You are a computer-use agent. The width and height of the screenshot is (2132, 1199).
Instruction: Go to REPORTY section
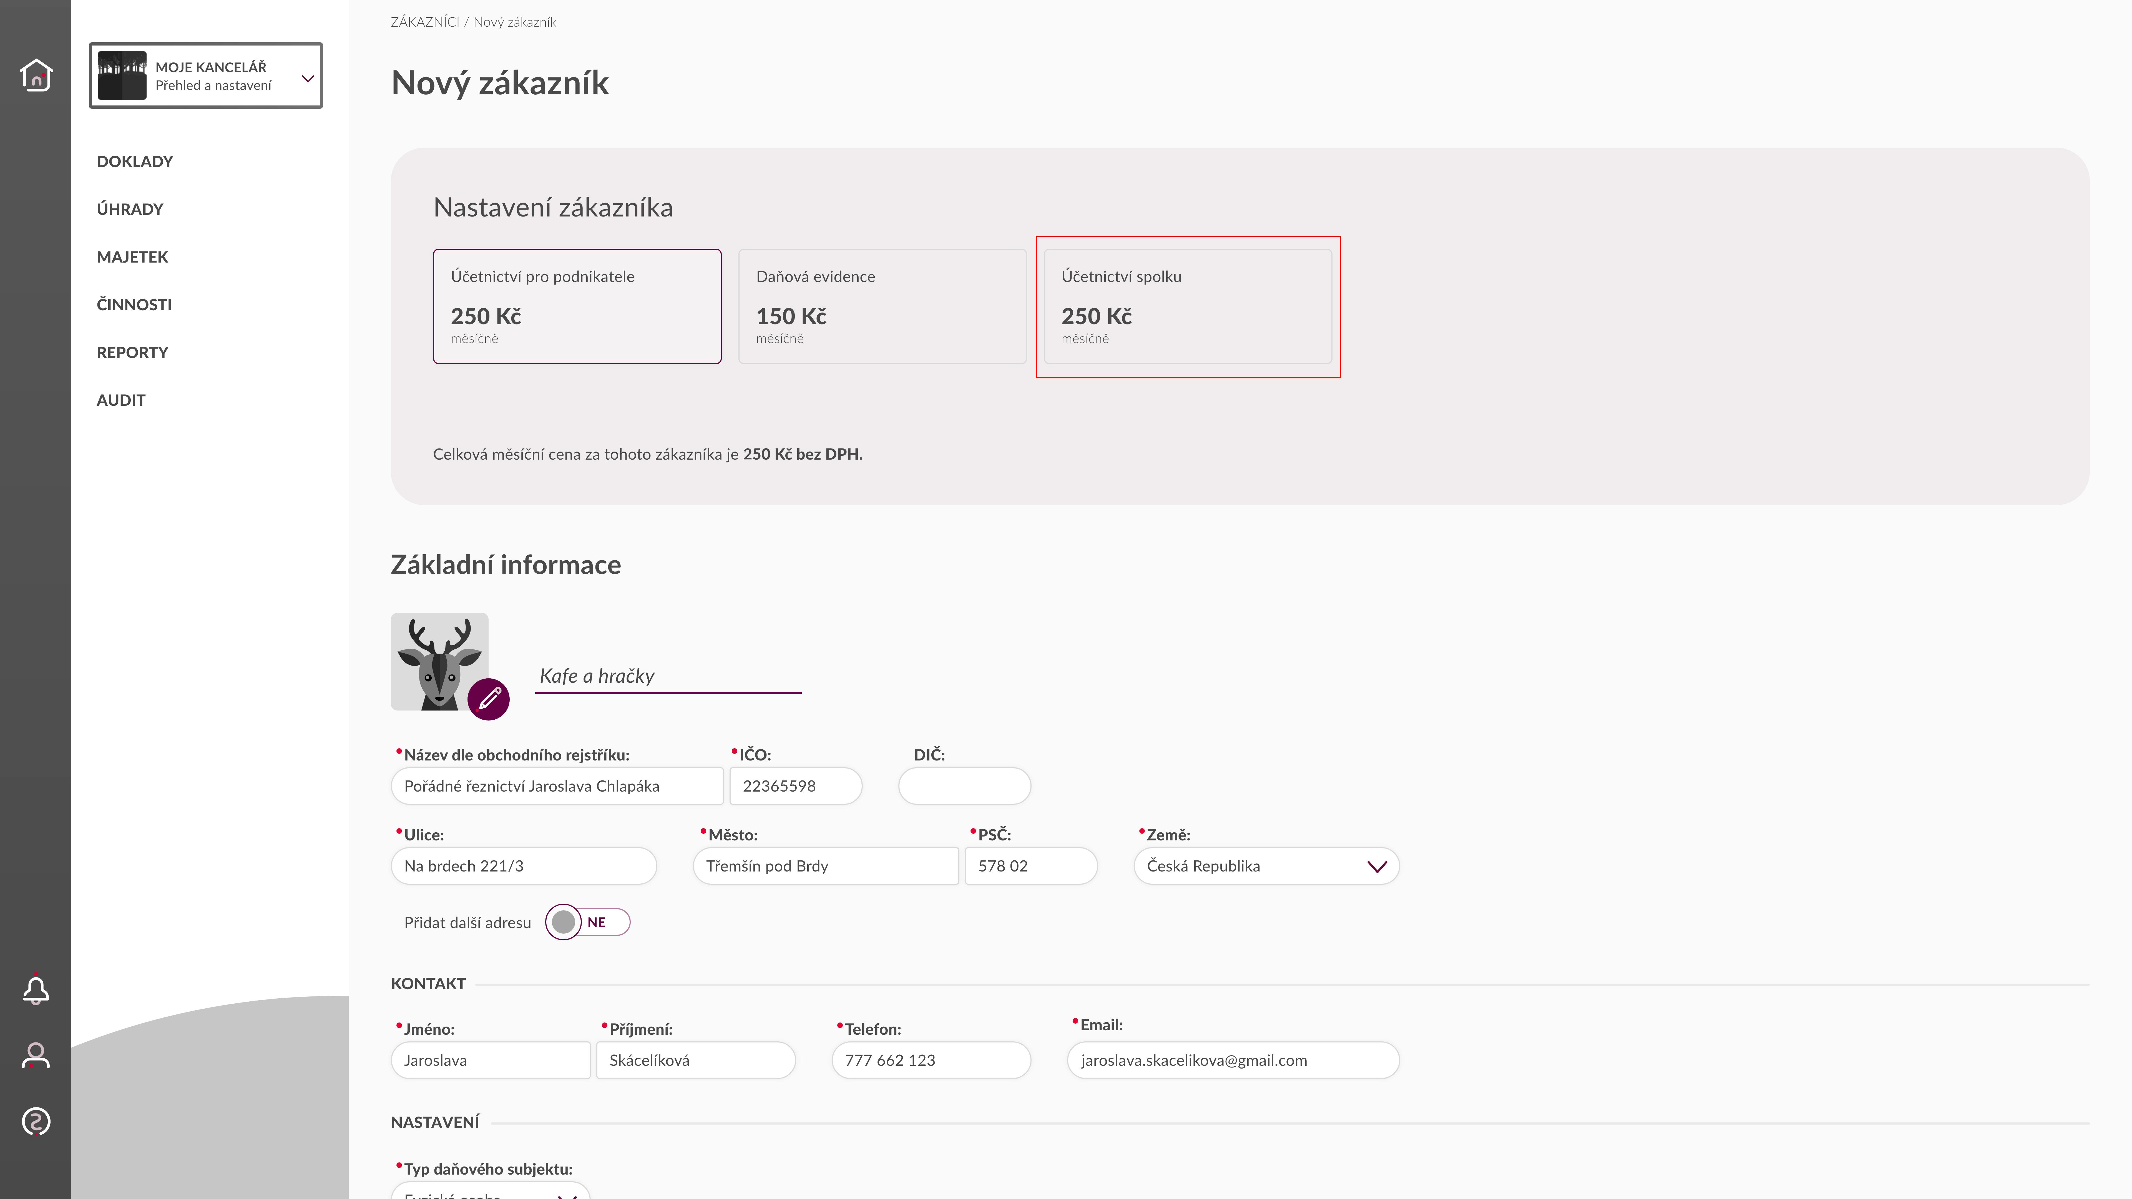[132, 352]
